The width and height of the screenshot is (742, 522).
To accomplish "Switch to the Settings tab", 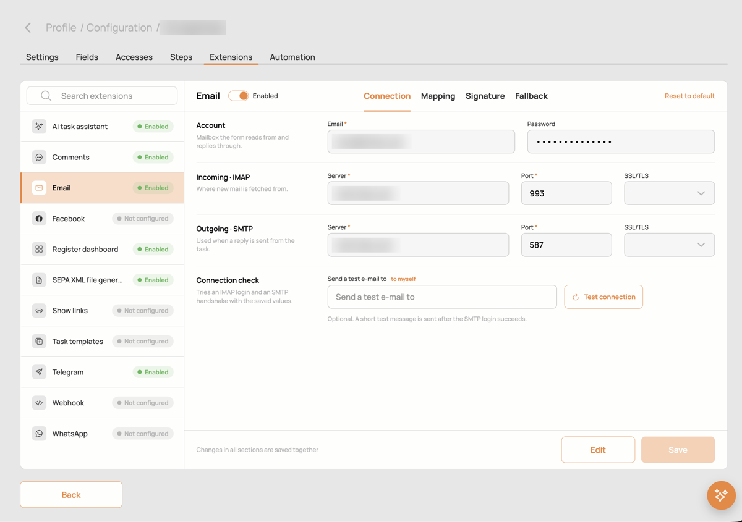I will [42, 57].
